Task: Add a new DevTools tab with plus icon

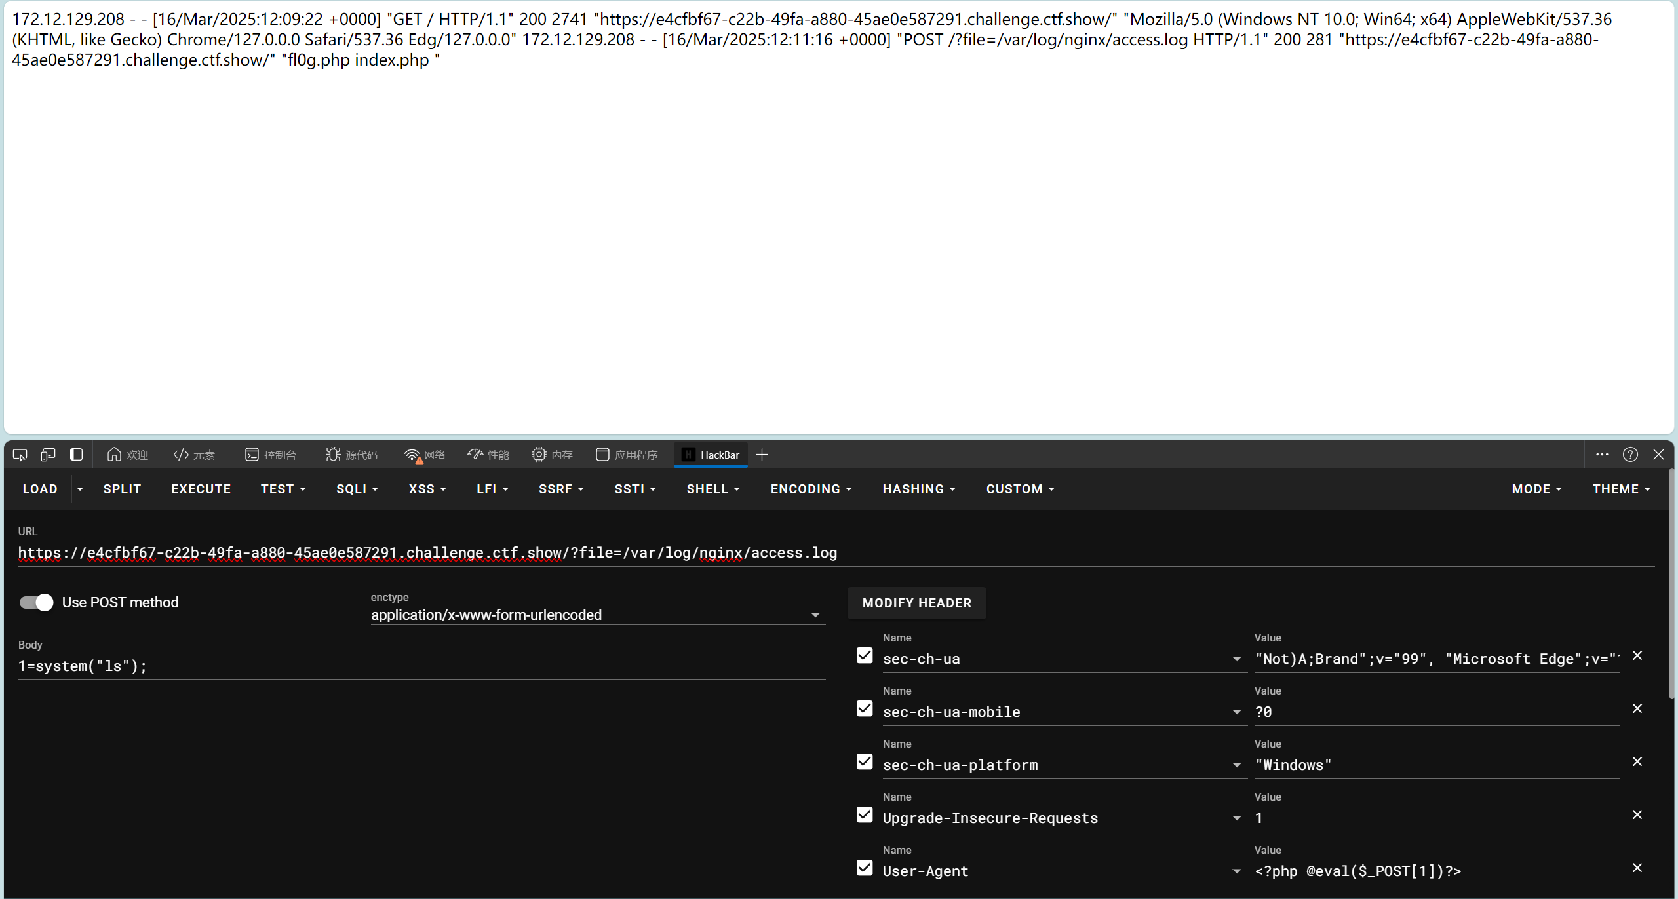Action: point(762,455)
